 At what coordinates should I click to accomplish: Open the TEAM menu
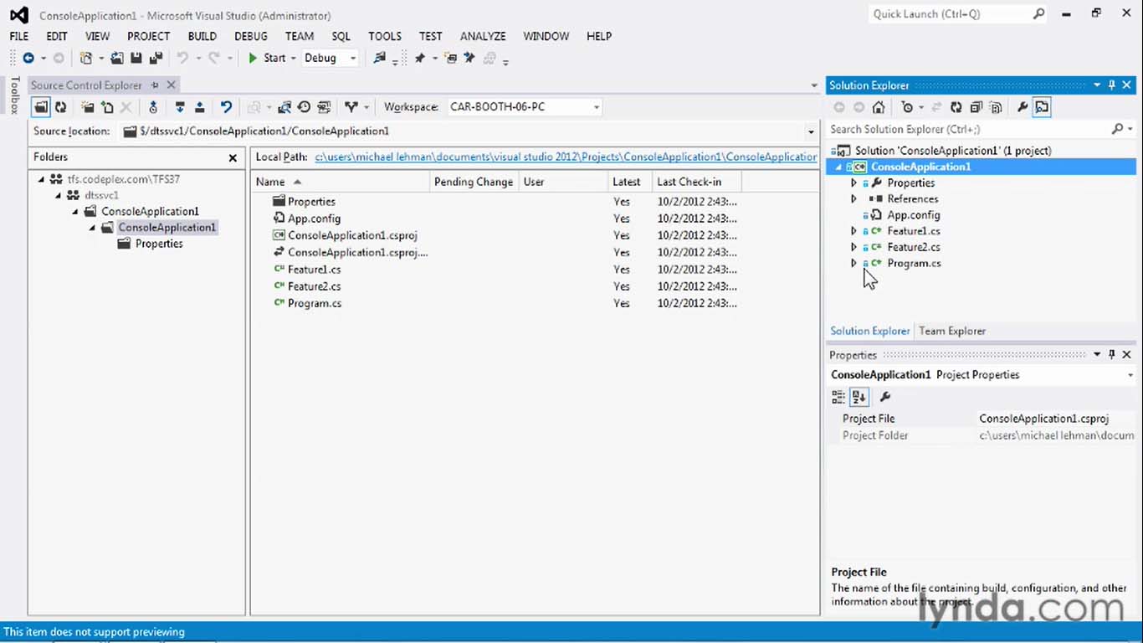[x=300, y=36]
